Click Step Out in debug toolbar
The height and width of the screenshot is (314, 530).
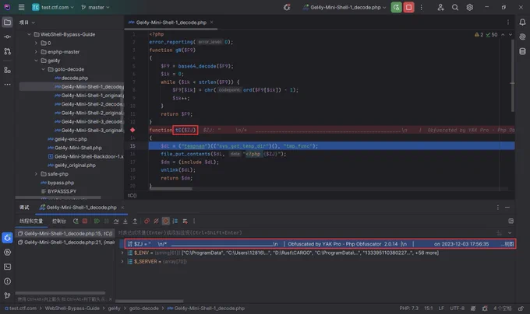point(135,221)
